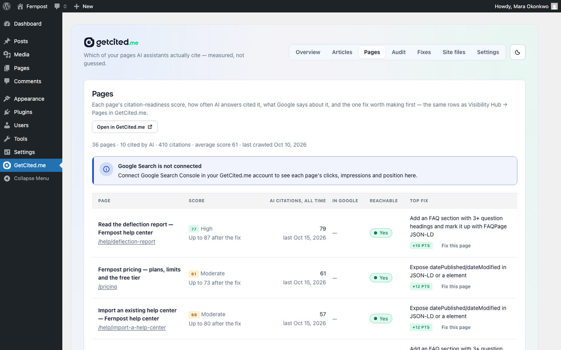Click Fix this page for Fernpost pricing
This screenshot has height=350, width=561.
456,287
